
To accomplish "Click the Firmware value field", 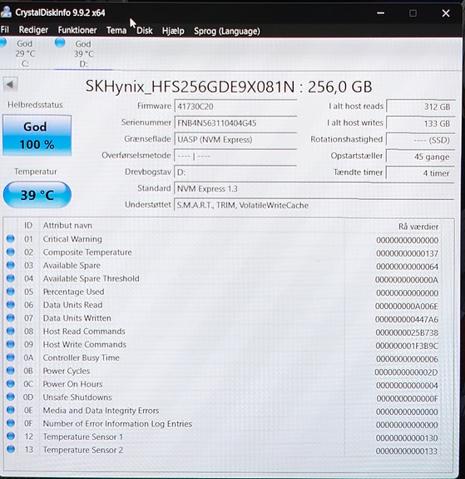I will tap(235, 107).
